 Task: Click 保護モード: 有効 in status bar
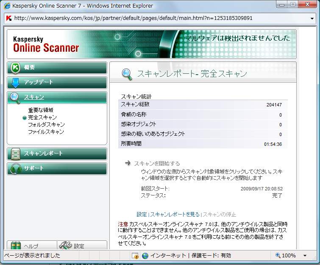point(211,255)
